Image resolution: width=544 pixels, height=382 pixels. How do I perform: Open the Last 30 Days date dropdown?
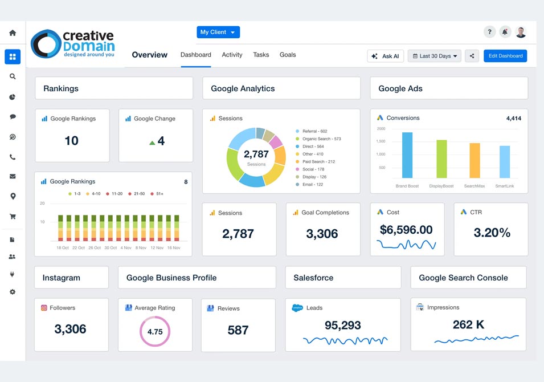pos(435,55)
